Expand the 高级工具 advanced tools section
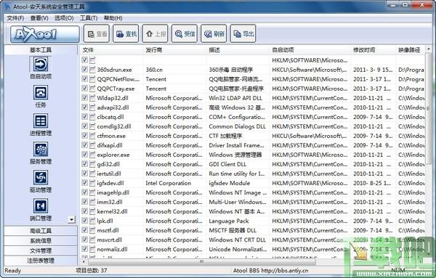 (x=41, y=231)
